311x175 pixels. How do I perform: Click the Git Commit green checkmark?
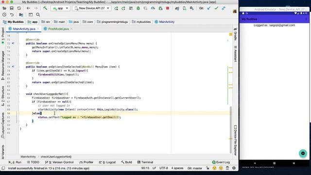[216, 8]
